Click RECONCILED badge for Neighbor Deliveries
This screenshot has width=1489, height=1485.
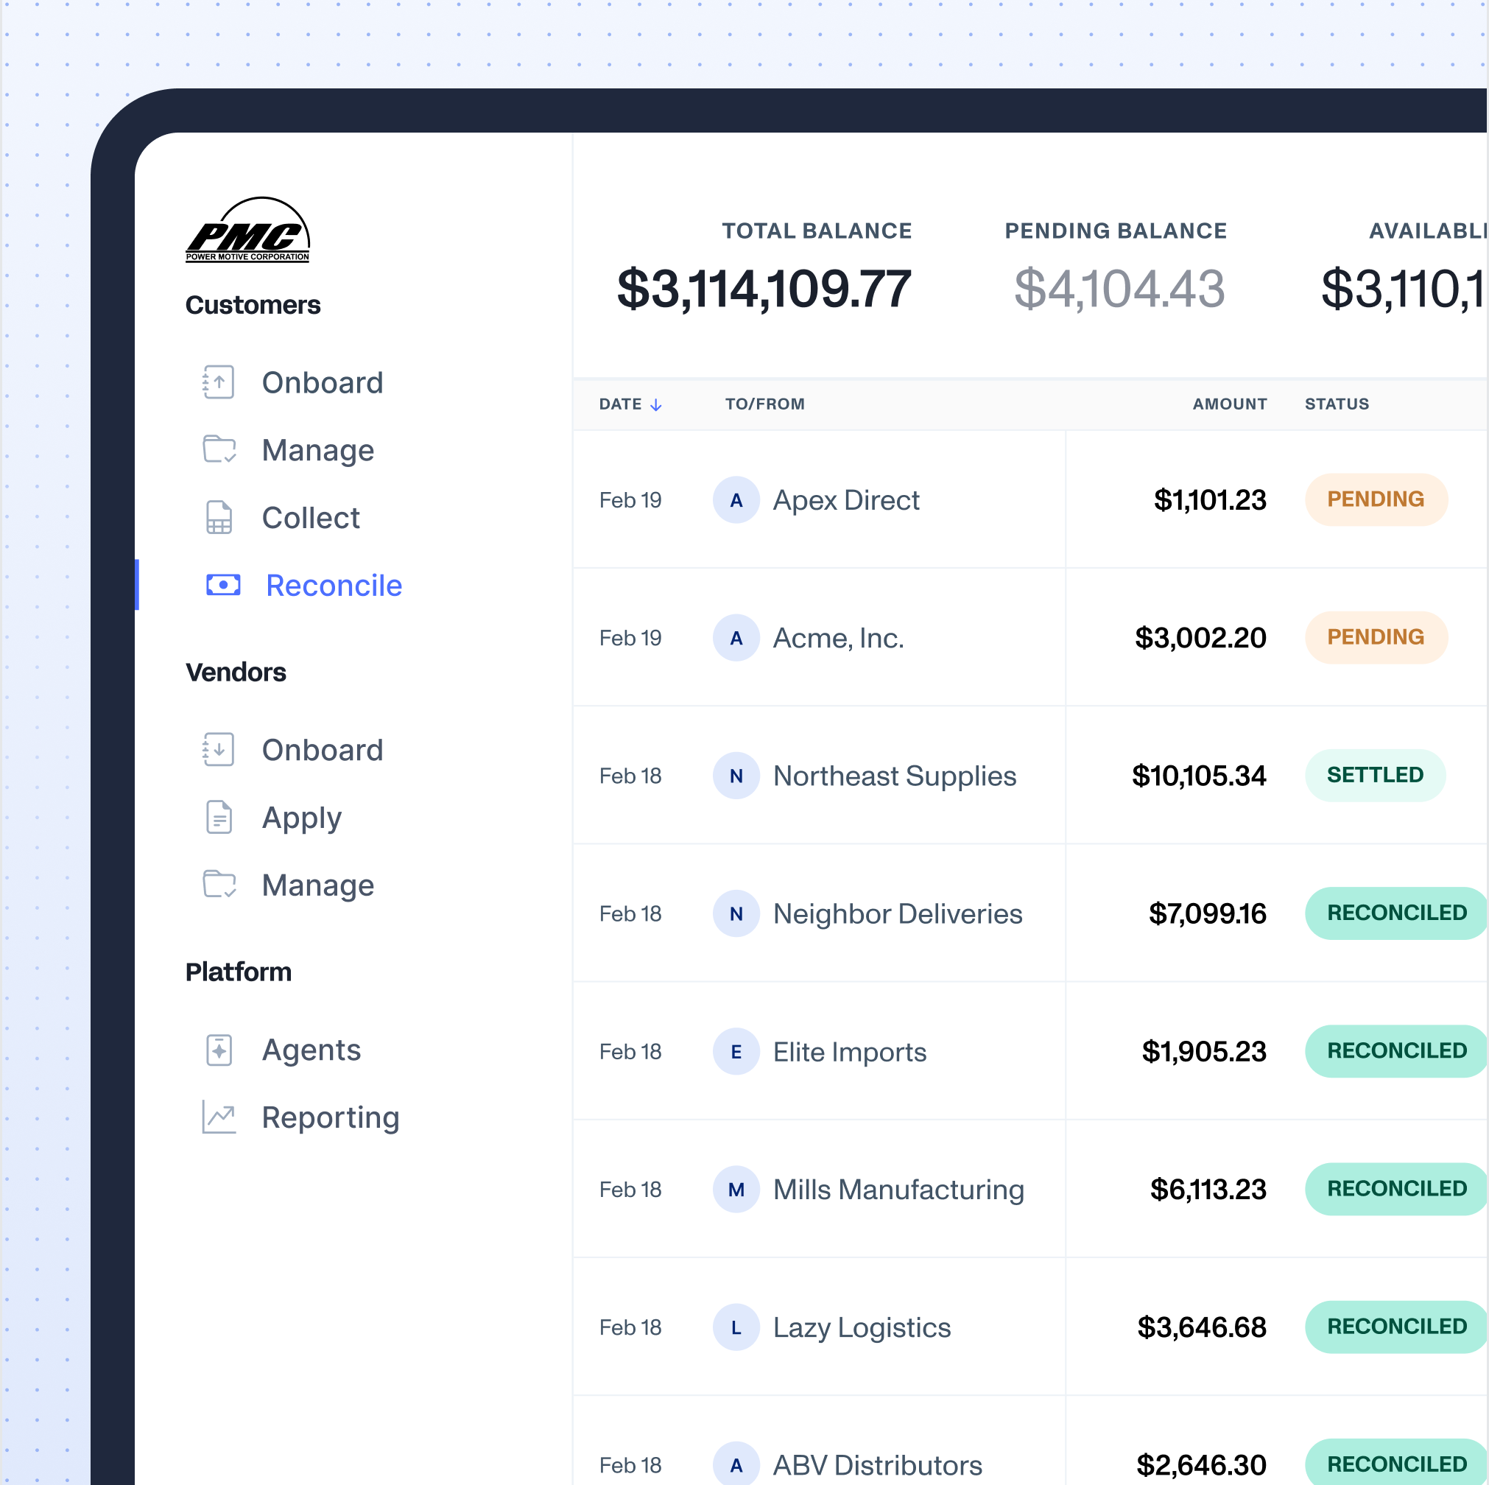point(1396,913)
